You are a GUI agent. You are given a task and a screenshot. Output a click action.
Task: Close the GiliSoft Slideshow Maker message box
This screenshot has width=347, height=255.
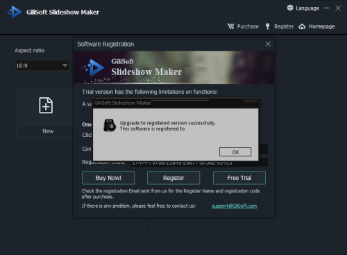coord(251,103)
